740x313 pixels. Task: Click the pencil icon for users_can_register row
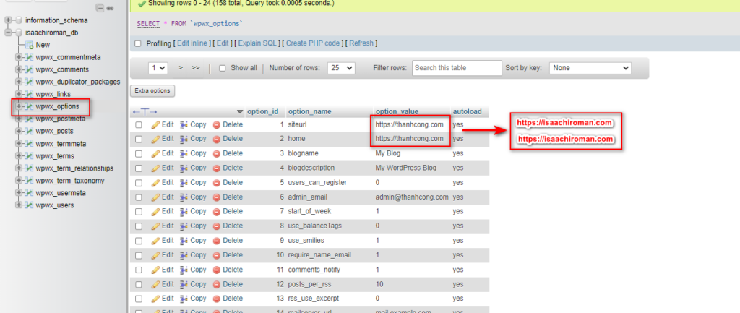pyautogui.click(x=155, y=183)
